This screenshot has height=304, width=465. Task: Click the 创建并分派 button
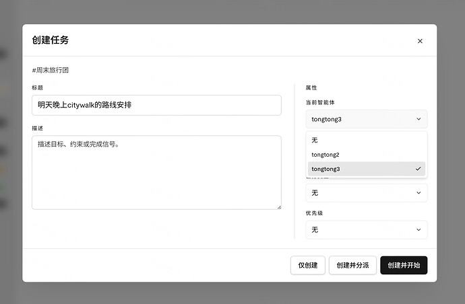(x=352, y=265)
